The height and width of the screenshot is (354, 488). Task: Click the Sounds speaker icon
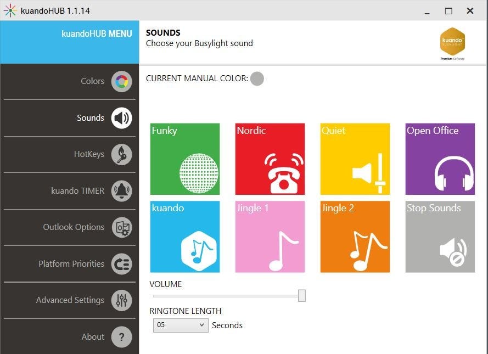(122, 118)
